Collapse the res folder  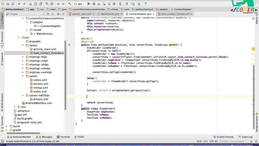[19, 38]
